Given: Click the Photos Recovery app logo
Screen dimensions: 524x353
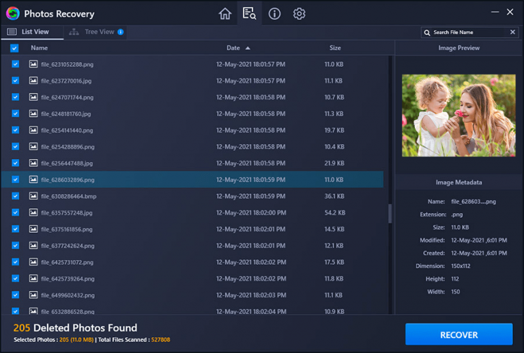Looking at the screenshot, I should click(13, 14).
